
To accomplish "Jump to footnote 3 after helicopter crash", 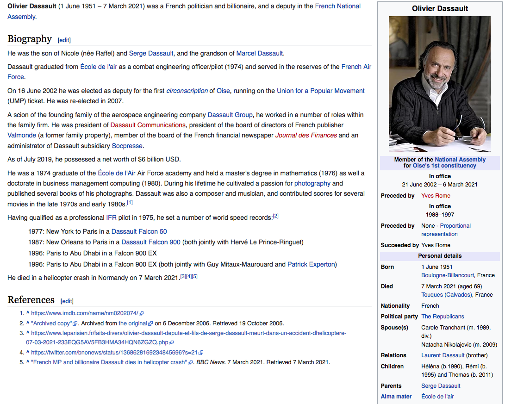I will [183, 277].
